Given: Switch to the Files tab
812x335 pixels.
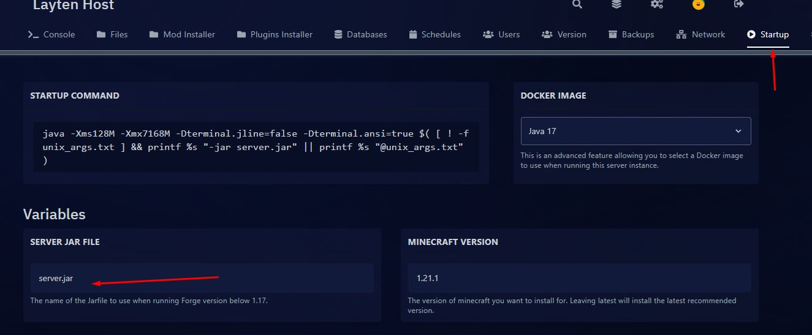Looking at the screenshot, I should 112,34.
